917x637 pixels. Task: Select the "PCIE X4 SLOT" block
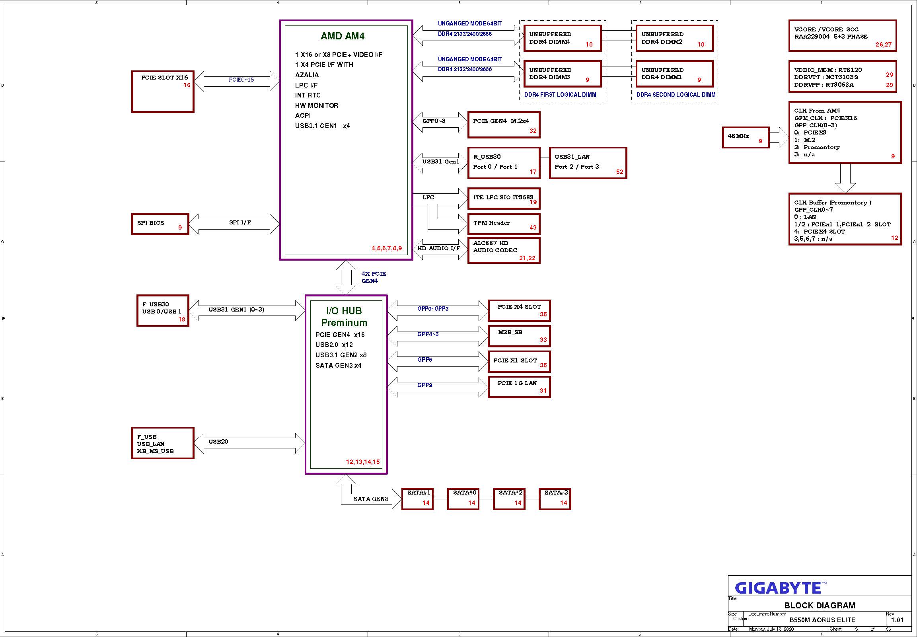click(x=519, y=311)
